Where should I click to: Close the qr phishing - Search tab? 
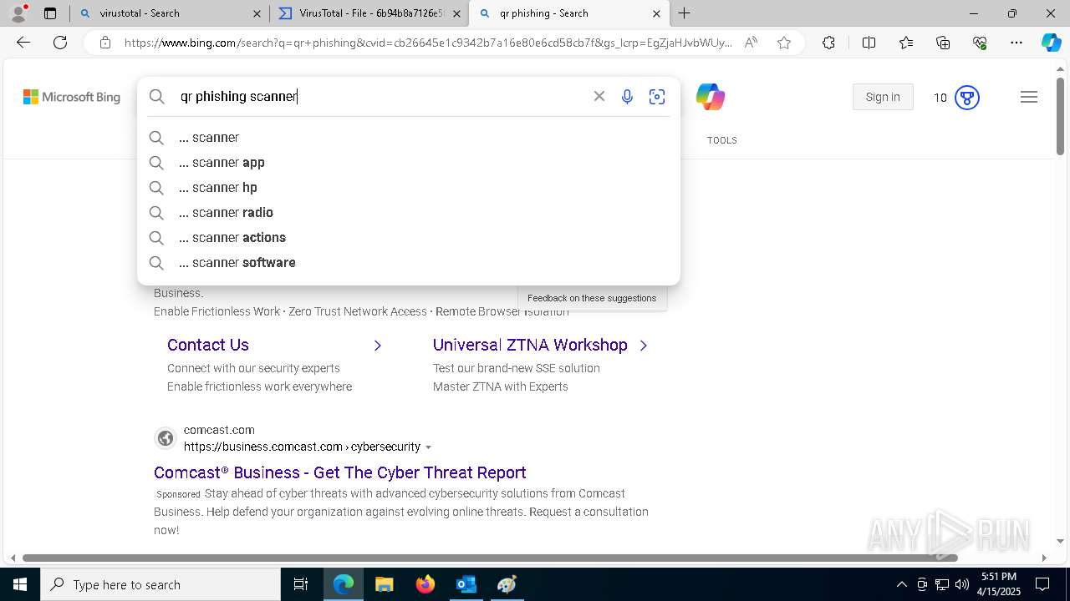click(656, 13)
